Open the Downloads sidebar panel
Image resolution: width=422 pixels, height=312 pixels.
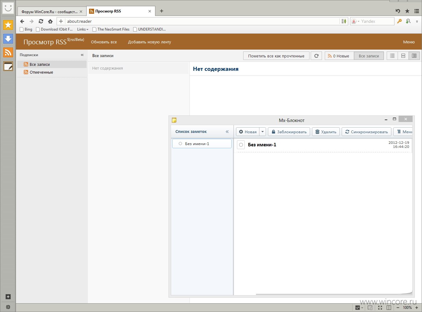pos(8,39)
